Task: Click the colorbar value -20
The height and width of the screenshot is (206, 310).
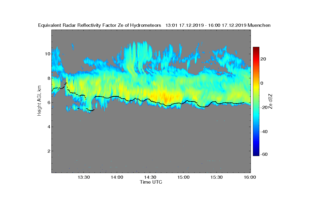Action: [x=264, y=107]
